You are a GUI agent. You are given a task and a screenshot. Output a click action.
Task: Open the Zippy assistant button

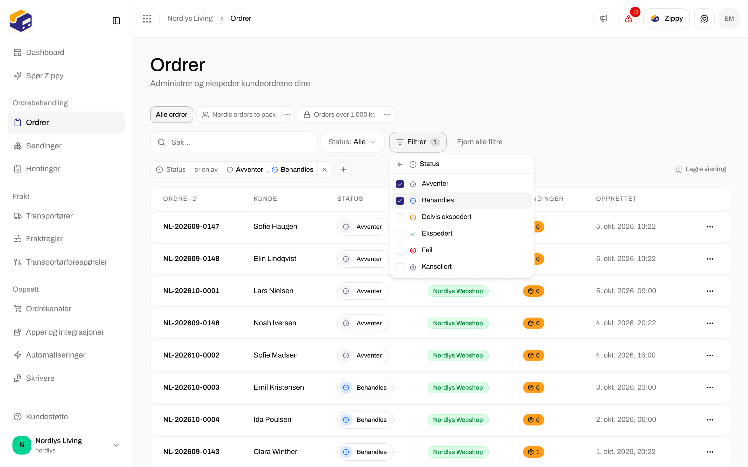666,18
